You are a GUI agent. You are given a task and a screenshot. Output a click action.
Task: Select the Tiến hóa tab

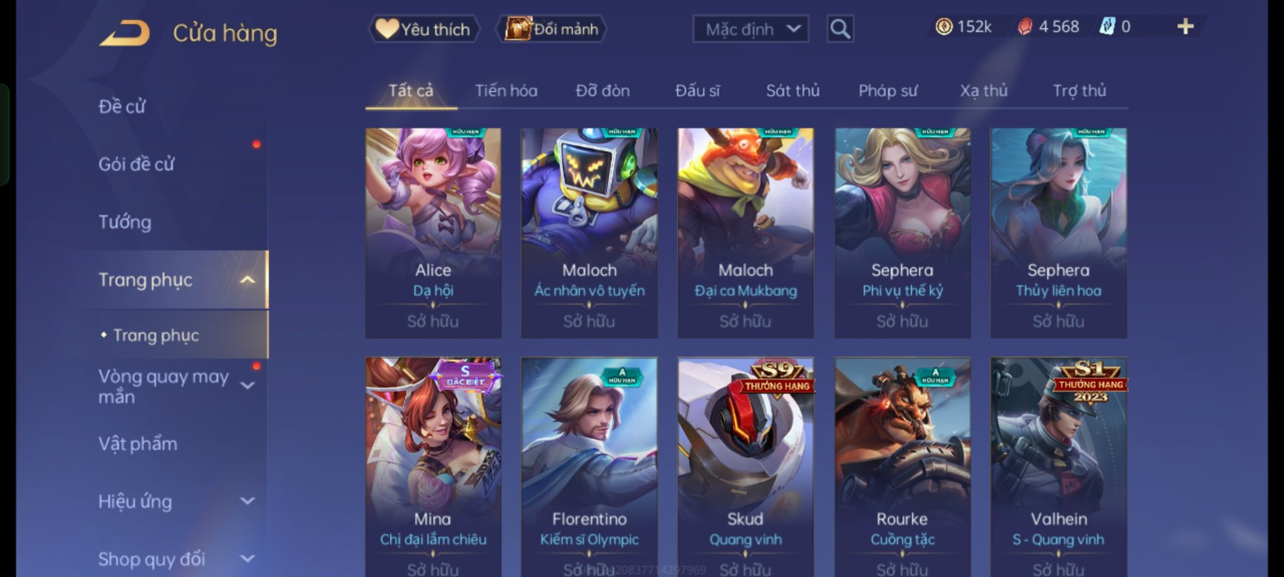coord(506,91)
